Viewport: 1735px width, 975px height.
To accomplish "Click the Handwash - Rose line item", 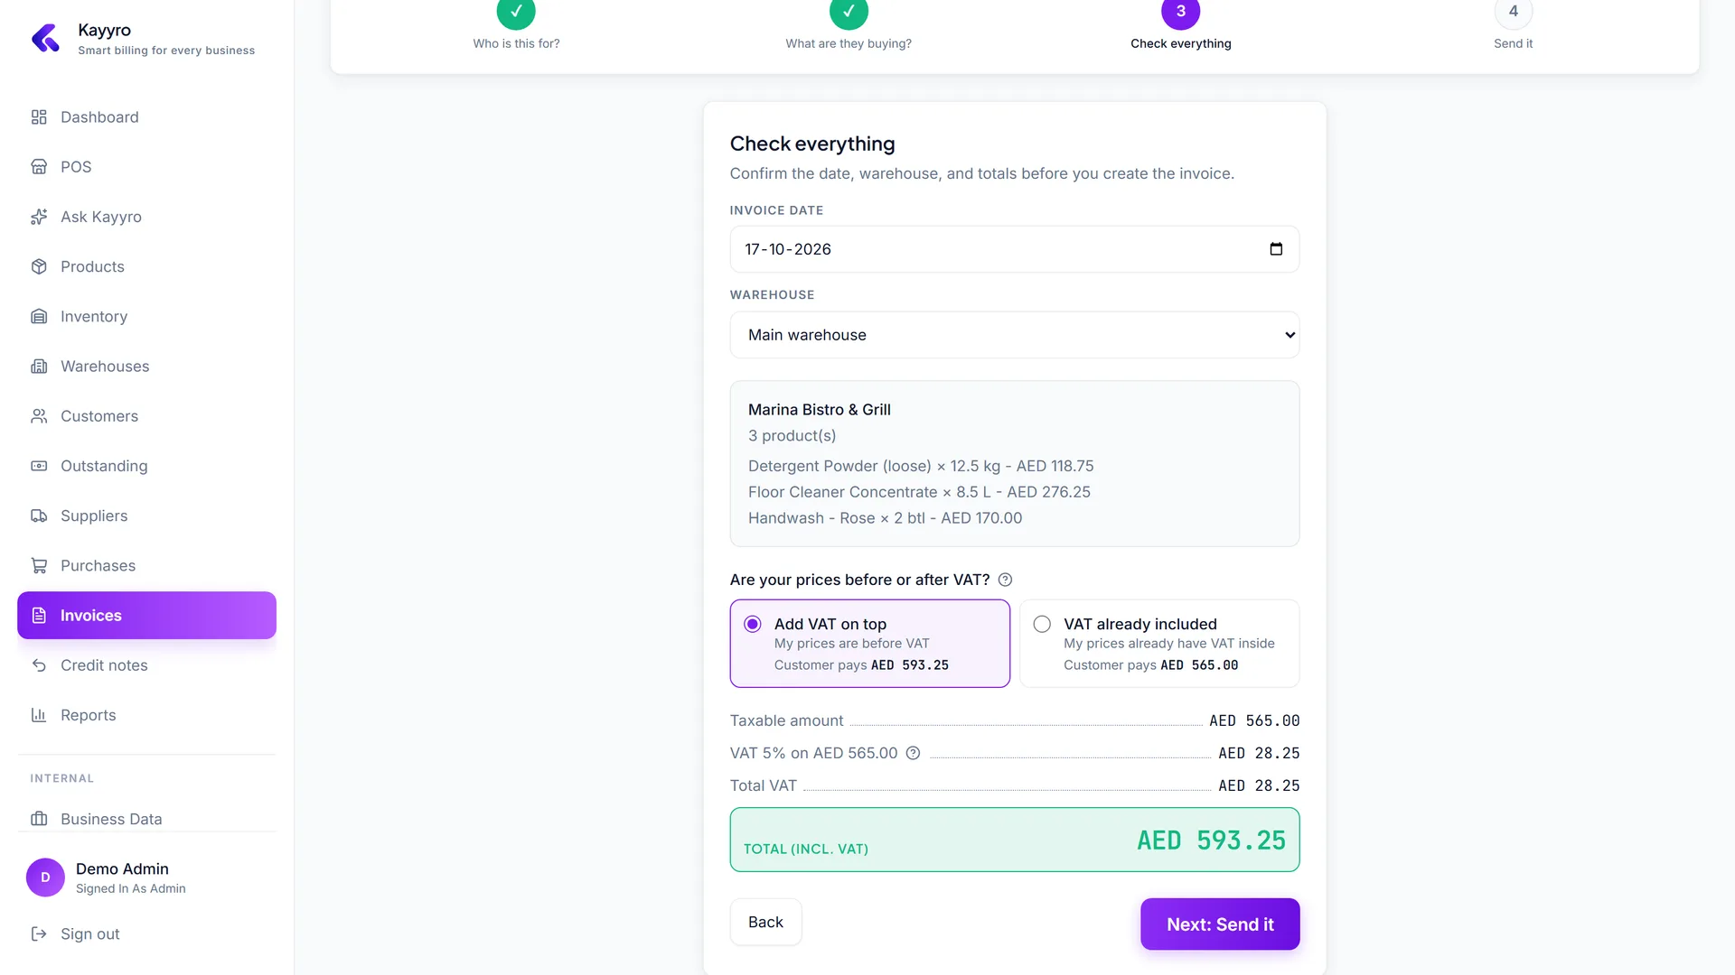I will [x=885, y=518].
